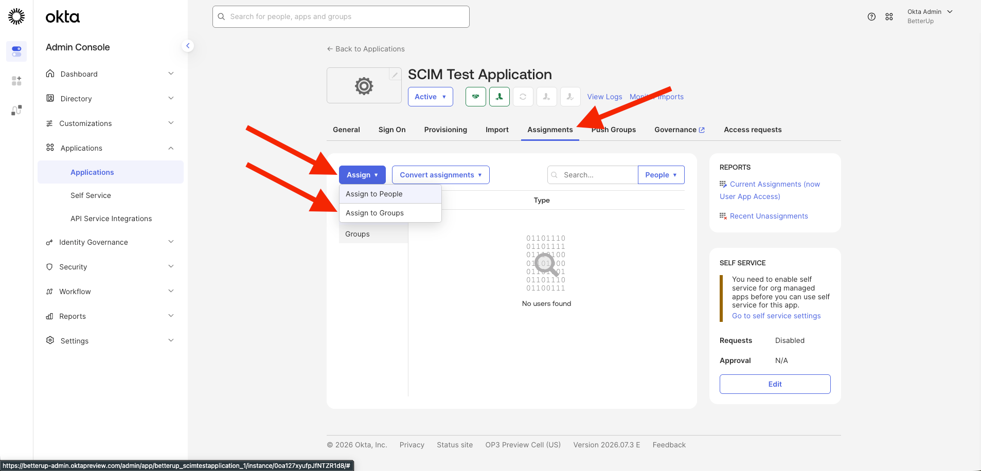Screen dimensions: 981x471
Task: Expand Dashboard using its chevron
Action: tap(171, 74)
